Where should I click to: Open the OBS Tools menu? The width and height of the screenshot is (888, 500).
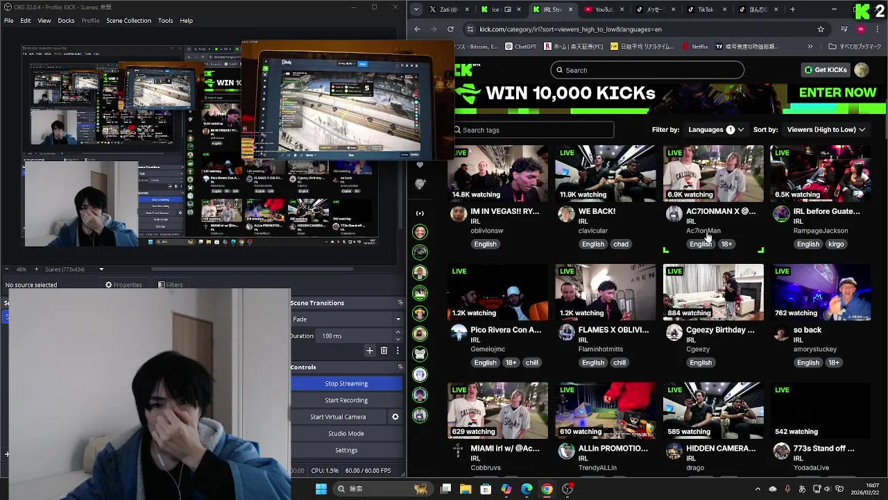[x=165, y=21]
